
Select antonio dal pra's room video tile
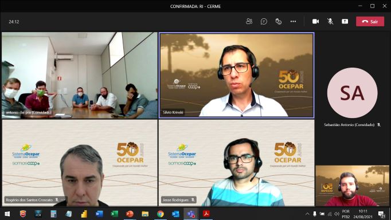pos(80,75)
